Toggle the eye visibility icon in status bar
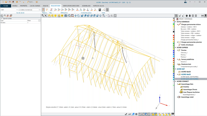Viewport: 207px width, 116px height. 136,114
